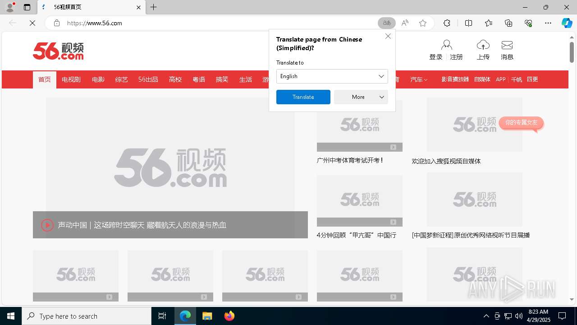Open the 搞笑 menu item

click(222, 79)
